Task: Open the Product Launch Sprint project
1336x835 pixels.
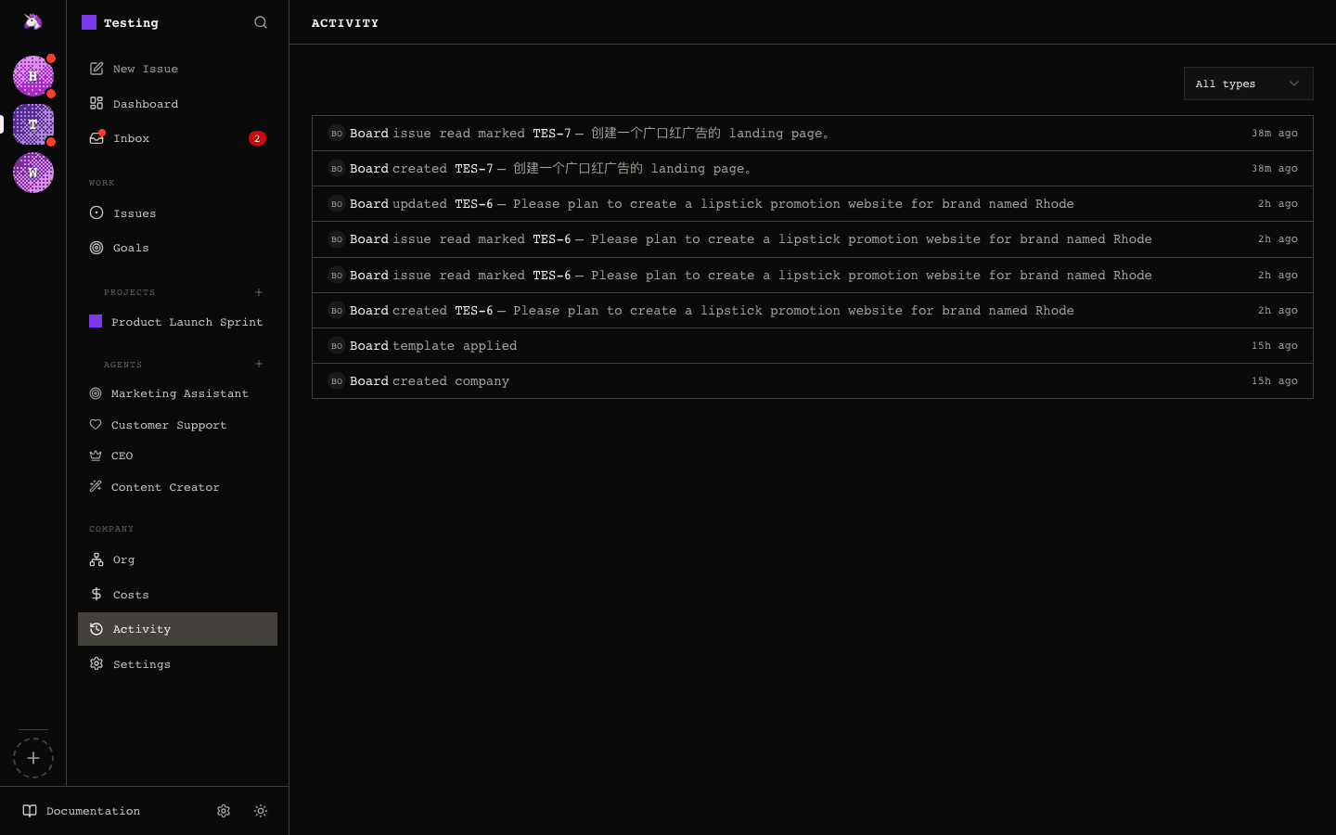Action: point(186,322)
